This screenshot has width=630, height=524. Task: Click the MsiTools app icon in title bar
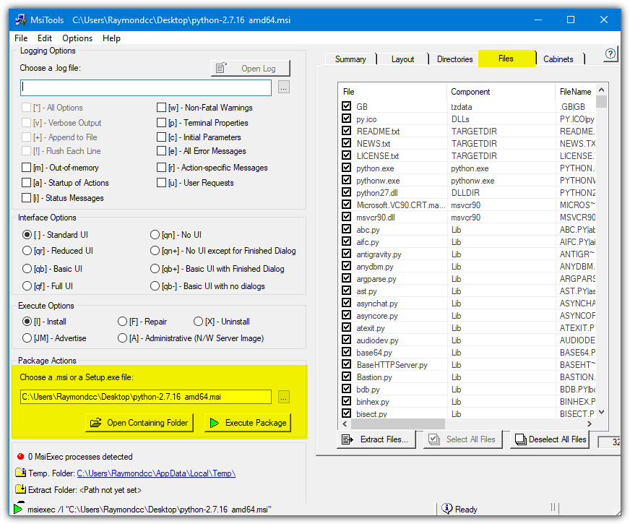[x=21, y=20]
